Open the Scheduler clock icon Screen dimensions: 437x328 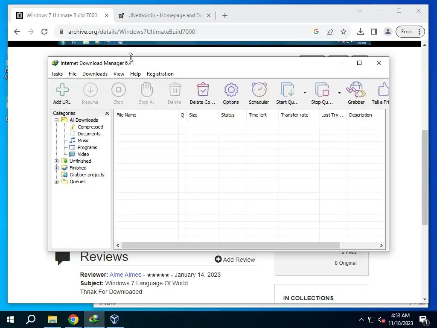tap(259, 94)
